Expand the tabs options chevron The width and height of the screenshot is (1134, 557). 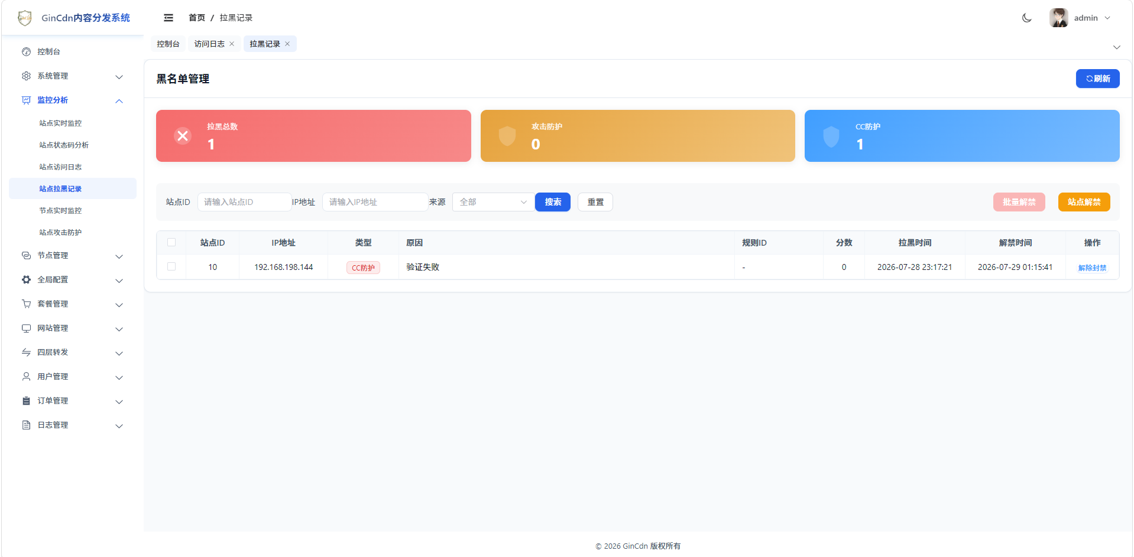click(x=1117, y=47)
